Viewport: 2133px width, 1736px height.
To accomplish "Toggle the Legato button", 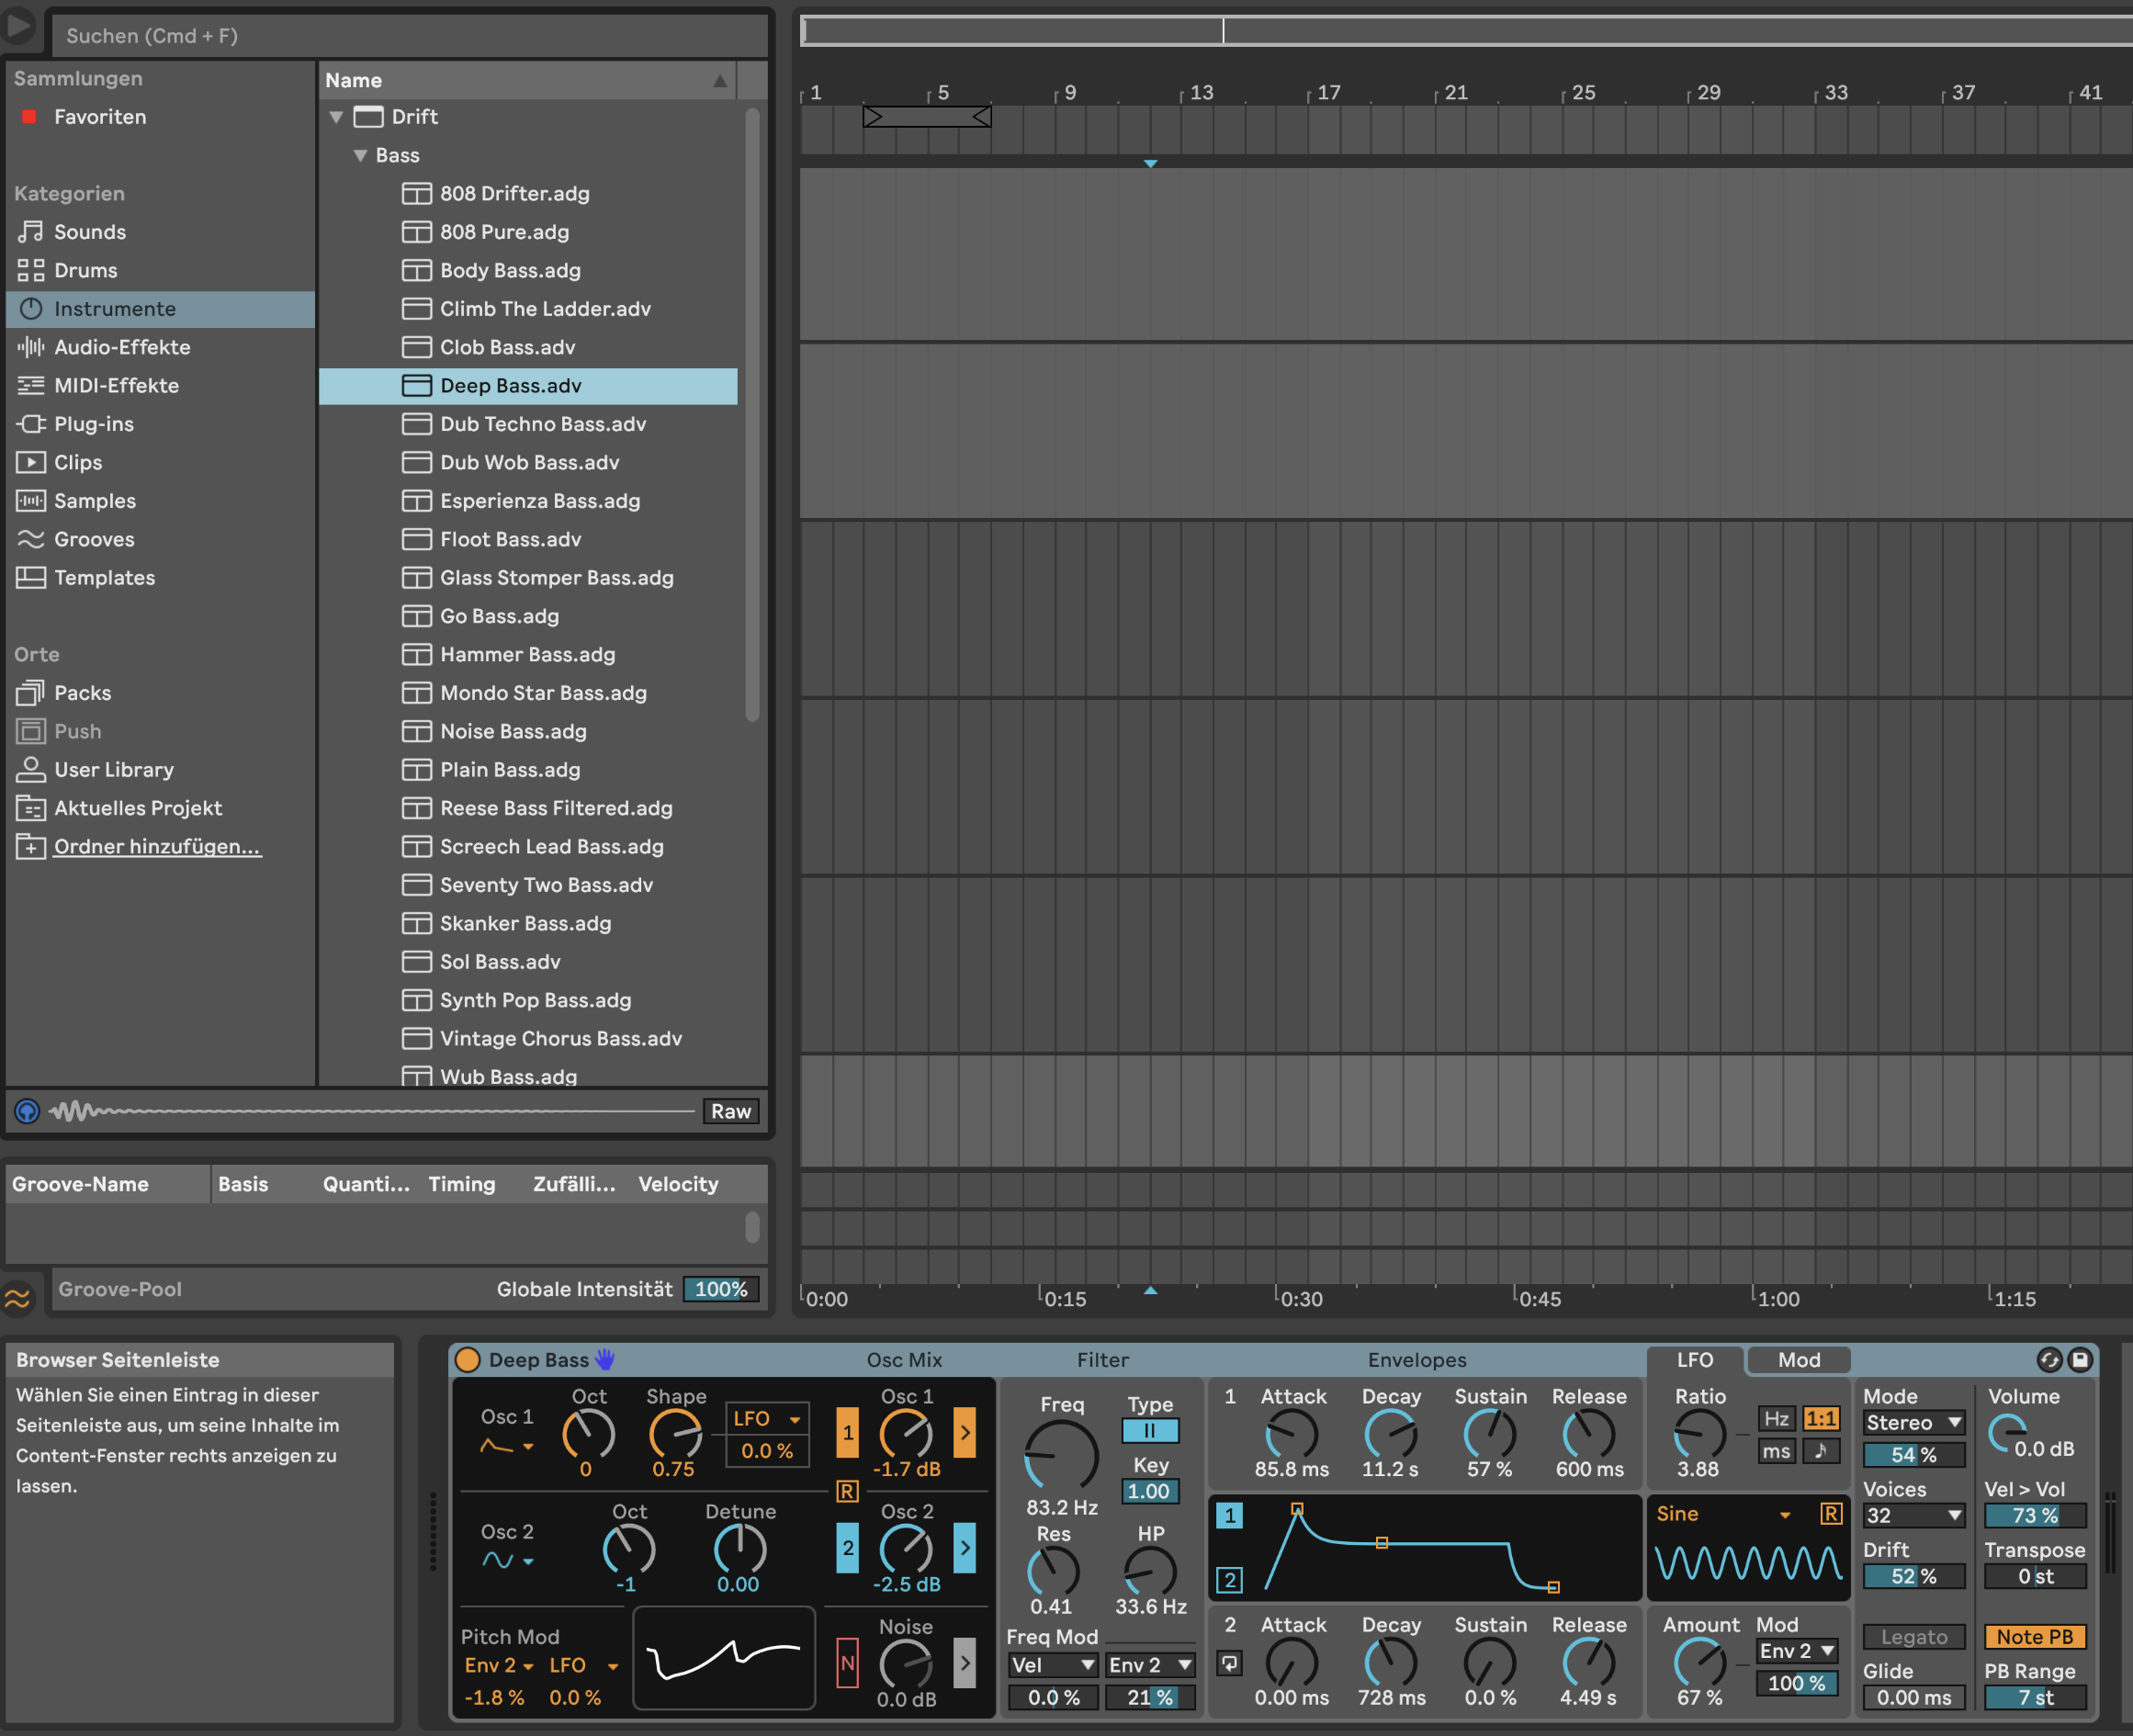I will 1914,1637.
